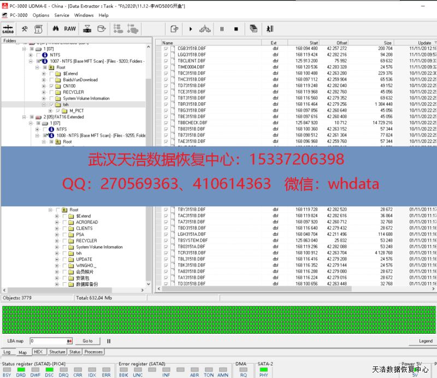Uncheck the CN100 folder checkbox
The height and width of the screenshot is (378, 437).
(51, 86)
